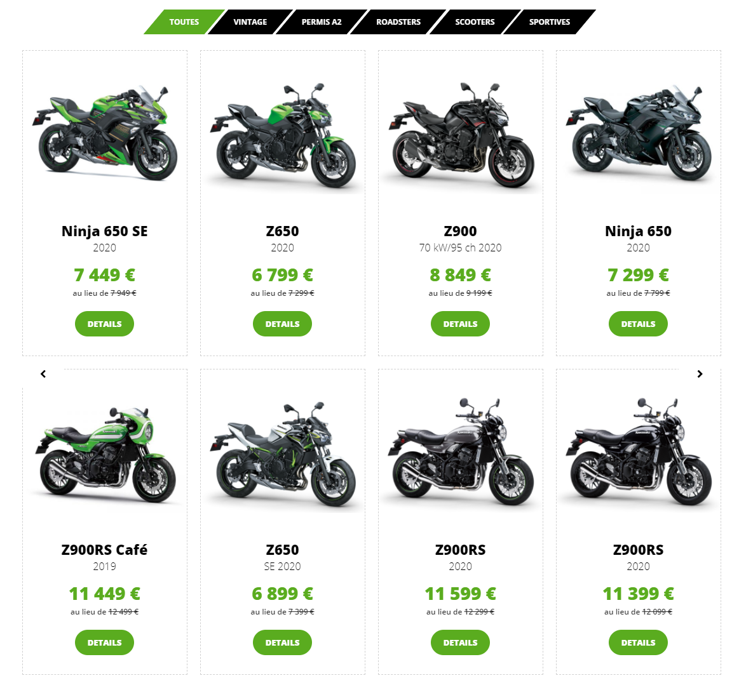The image size is (739, 678).
Task: Open the Z900RS Café title link
Action: (105, 550)
